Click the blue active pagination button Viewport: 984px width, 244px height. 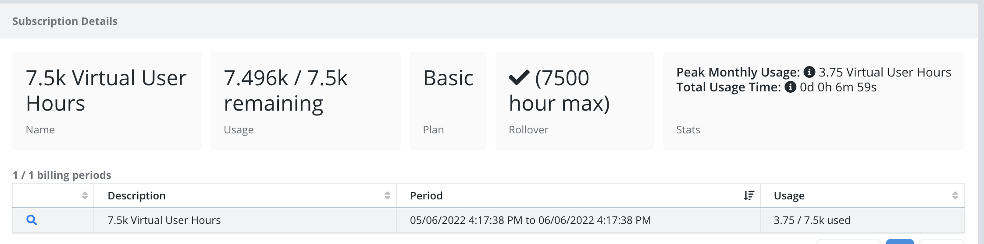coord(900,241)
